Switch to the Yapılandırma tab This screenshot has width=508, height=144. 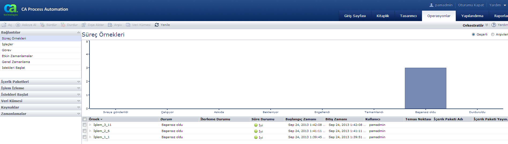pos(472,16)
